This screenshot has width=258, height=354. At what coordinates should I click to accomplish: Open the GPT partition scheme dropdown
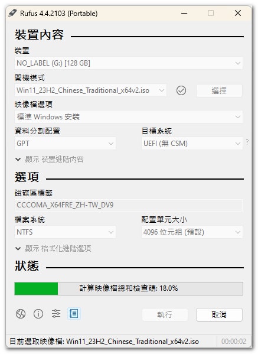pos(65,144)
